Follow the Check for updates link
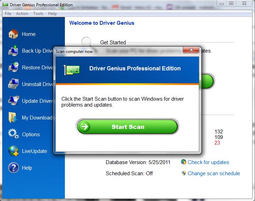 click(208, 162)
